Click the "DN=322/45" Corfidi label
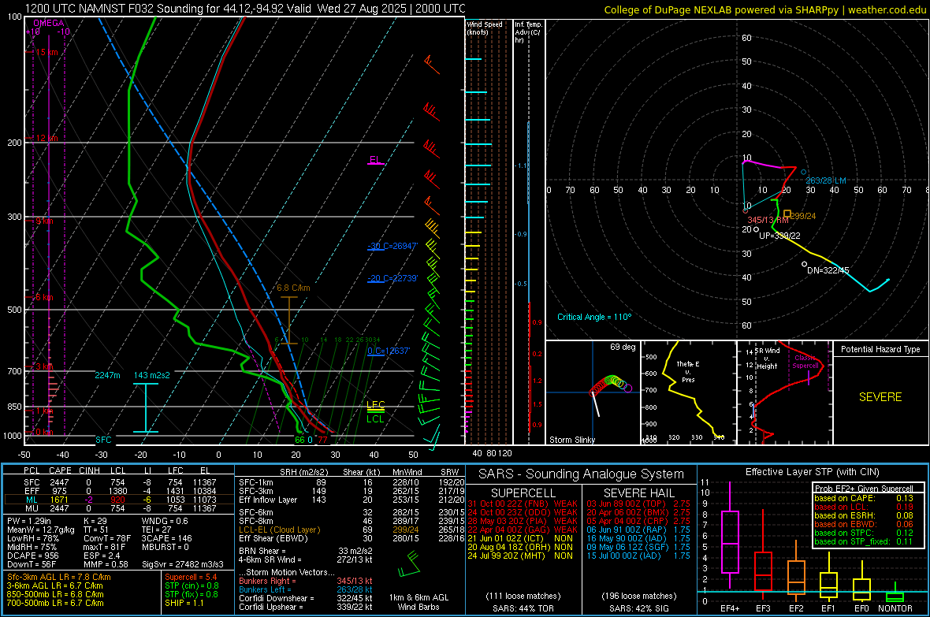 [828, 270]
